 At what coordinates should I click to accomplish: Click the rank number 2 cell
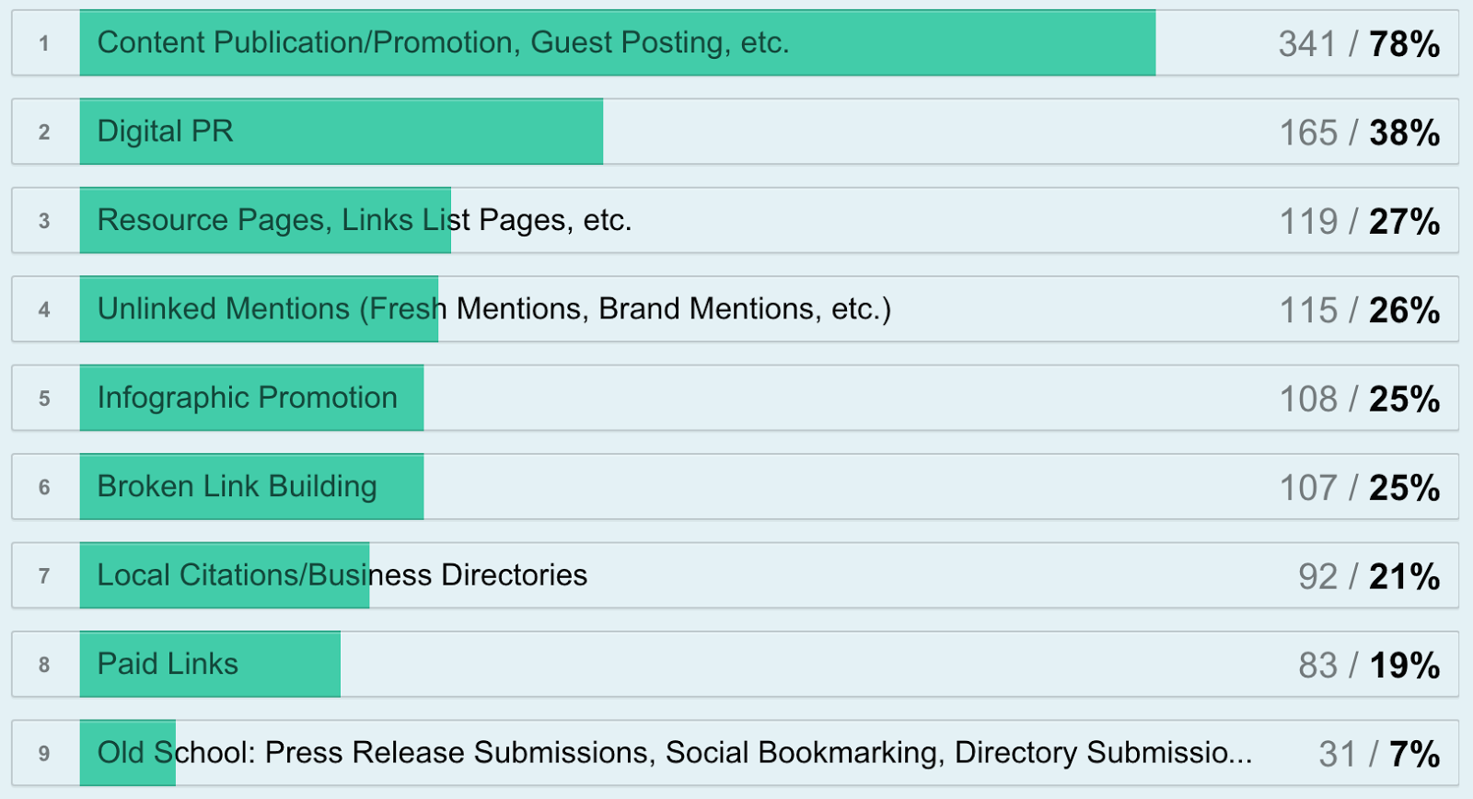(44, 133)
